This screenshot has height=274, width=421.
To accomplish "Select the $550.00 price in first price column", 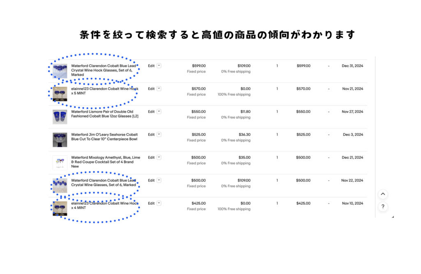I will point(199,111).
